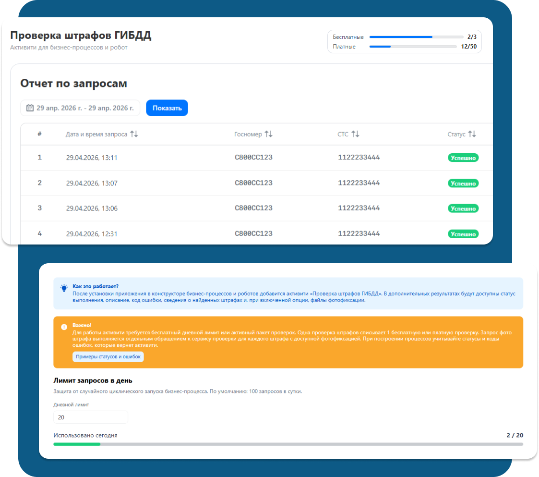539x477 pixels.
Task: Click the Платные progress bar
Action: click(413, 47)
